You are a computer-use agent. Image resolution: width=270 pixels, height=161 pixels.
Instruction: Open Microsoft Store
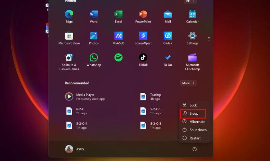click(69, 36)
